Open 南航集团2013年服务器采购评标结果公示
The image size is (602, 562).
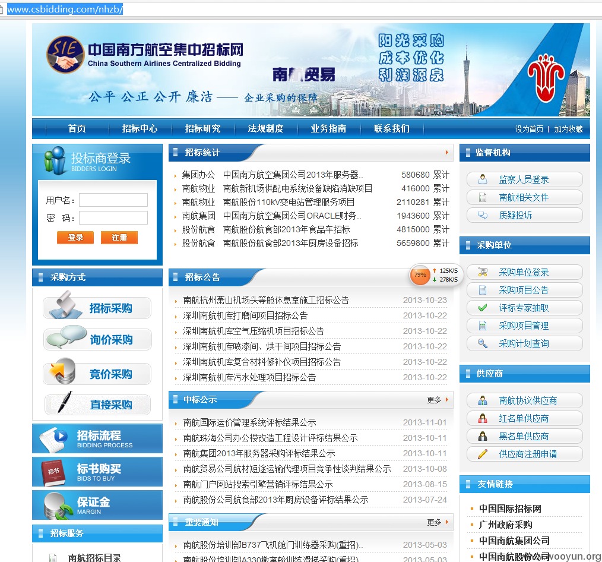(x=259, y=453)
